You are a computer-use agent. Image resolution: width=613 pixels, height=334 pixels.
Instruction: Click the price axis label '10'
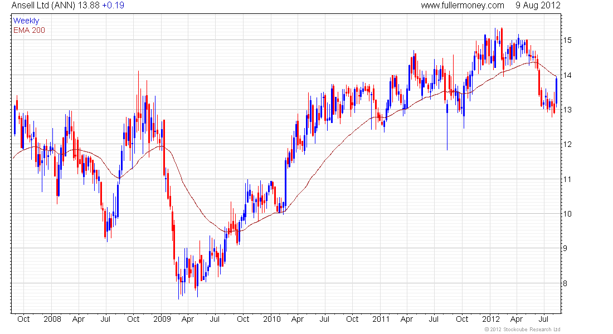tap(567, 214)
